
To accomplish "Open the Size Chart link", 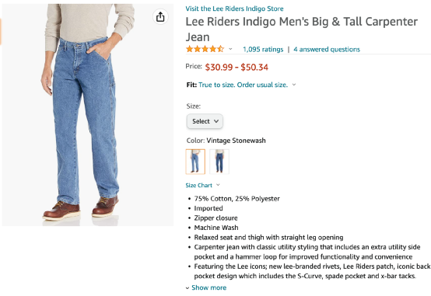I will click(x=198, y=186).
